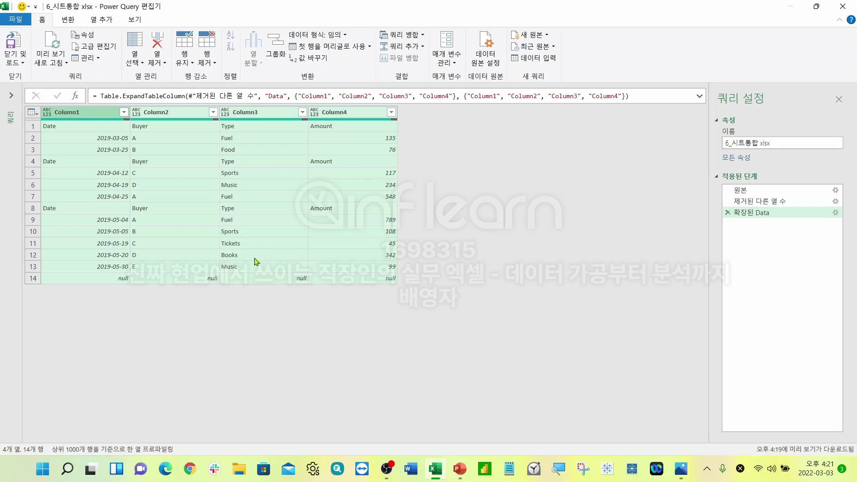Open Data Source Settings
The width and height of the screenshot is (857, 482).
485,40
